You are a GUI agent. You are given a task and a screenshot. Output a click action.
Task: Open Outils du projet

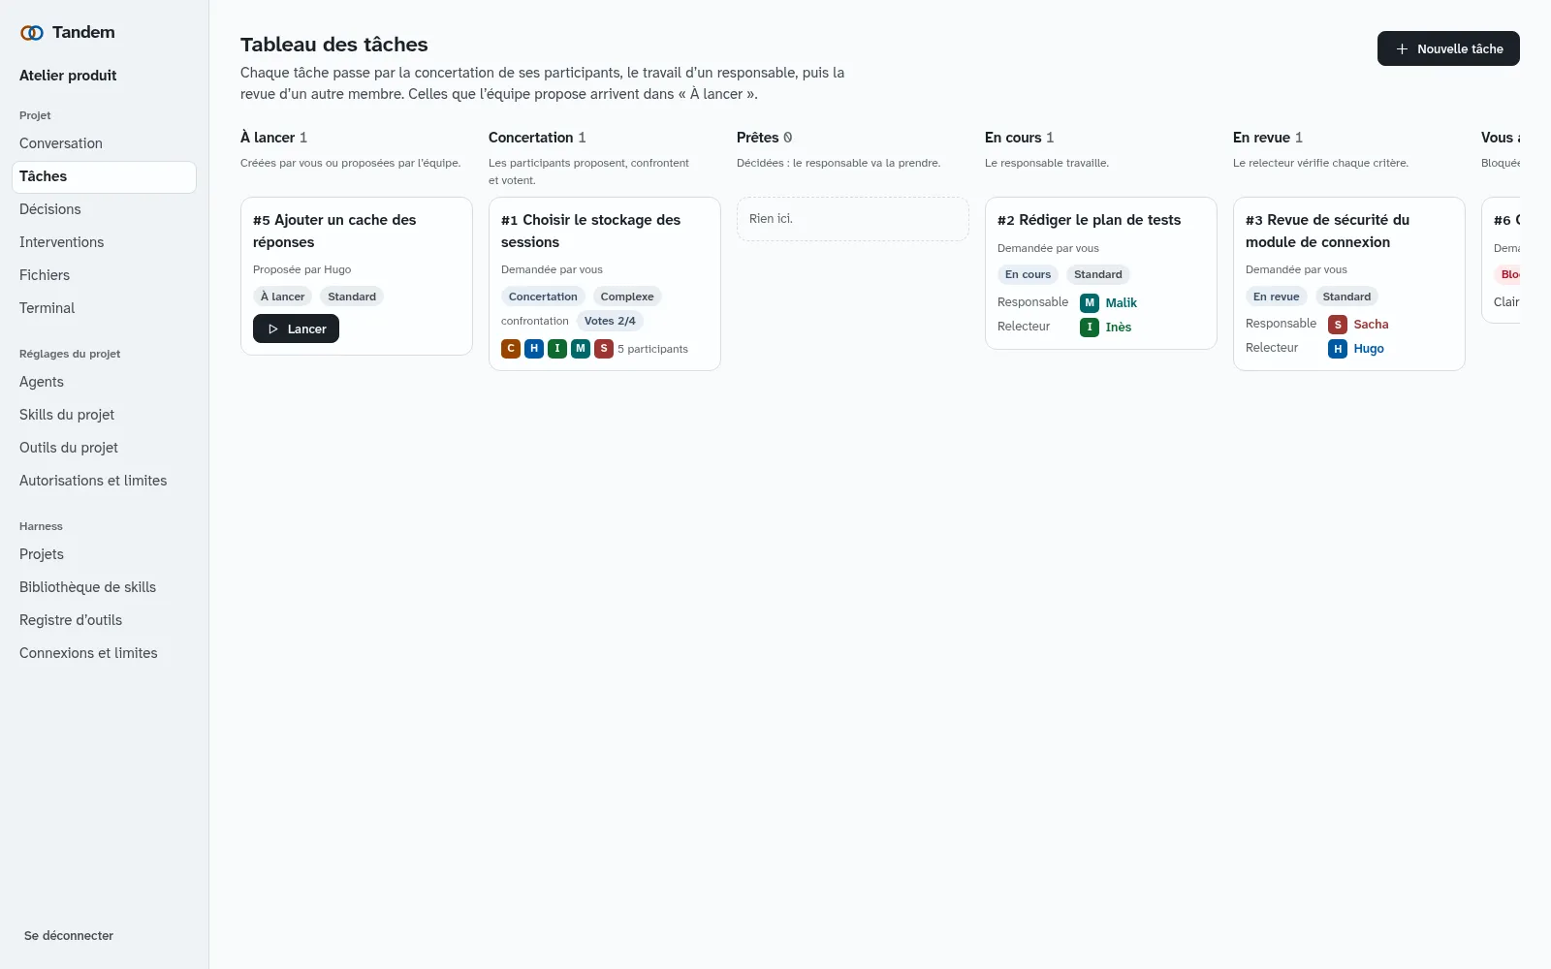[104, 448]
